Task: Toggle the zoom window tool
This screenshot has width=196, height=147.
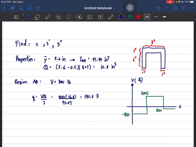Action: (16, 17)
